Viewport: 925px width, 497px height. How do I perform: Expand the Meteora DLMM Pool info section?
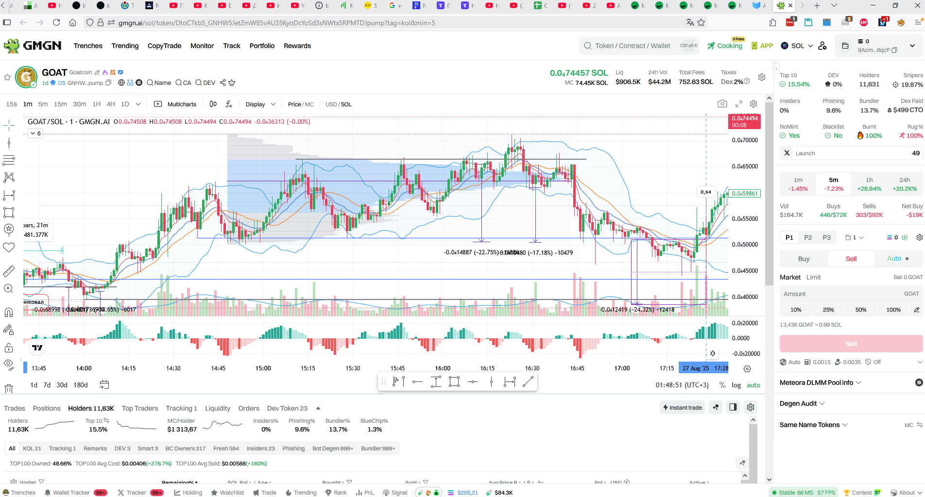[821, 382]
